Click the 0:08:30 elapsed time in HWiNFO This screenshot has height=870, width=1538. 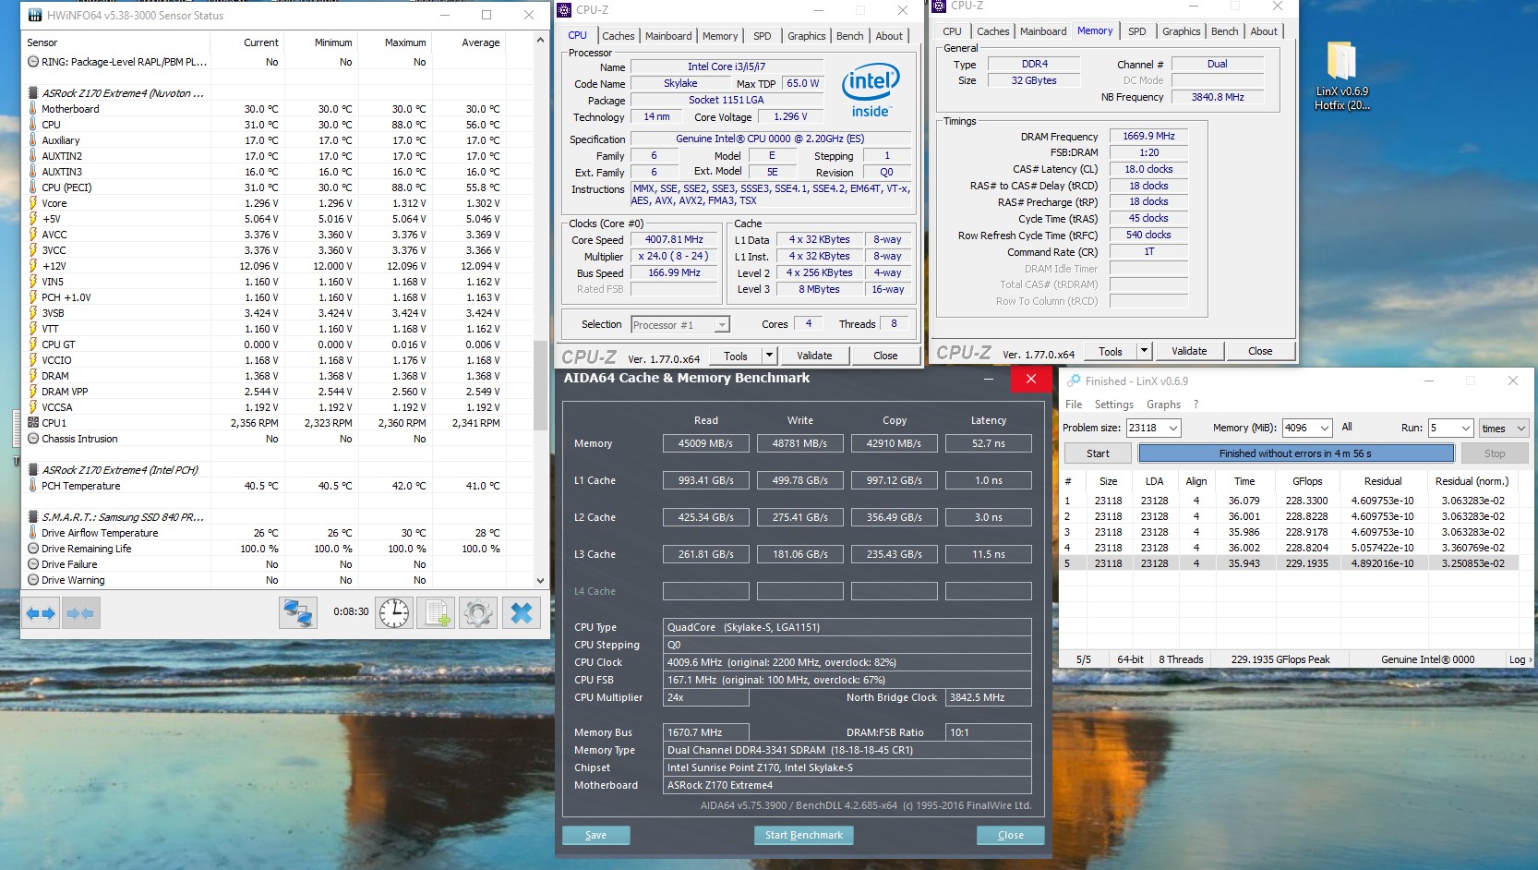(x=351, y=611)
